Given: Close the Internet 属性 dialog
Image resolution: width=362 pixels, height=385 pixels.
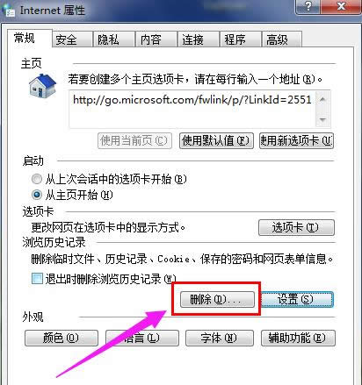Looking at the screenshot, I should click(341, 6).
